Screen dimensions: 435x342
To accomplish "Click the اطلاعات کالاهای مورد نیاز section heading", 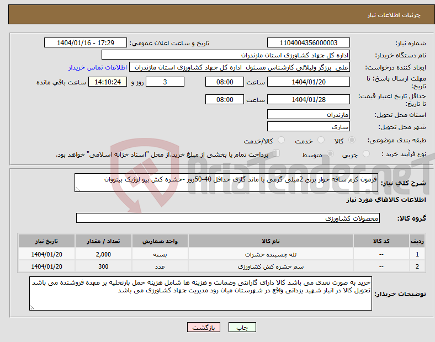I will coord(386,200).
